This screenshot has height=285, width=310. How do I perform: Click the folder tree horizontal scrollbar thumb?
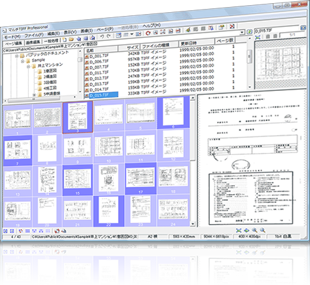33,99
